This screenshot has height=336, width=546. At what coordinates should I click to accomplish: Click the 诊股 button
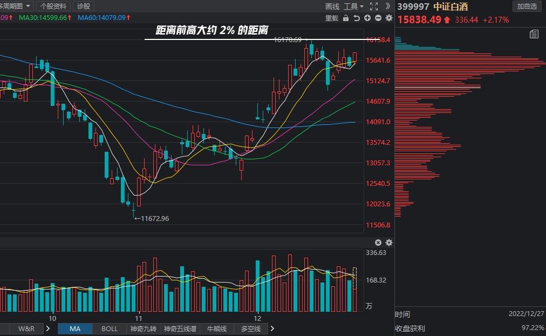(84, 6)
